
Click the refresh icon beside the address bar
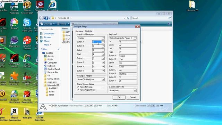tap(128, 18)
